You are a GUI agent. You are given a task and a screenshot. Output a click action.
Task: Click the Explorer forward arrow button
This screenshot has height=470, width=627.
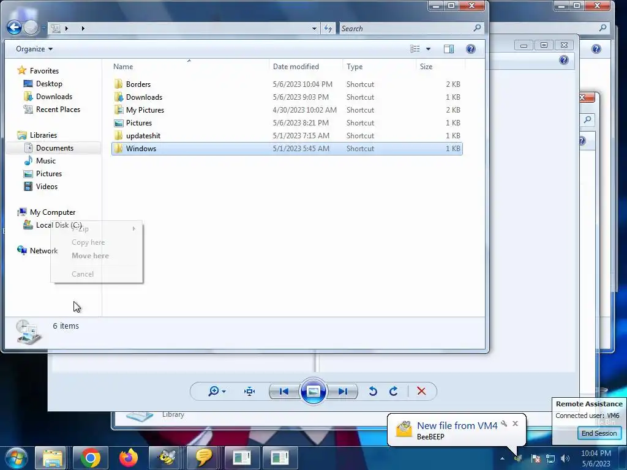click(31, 28)
